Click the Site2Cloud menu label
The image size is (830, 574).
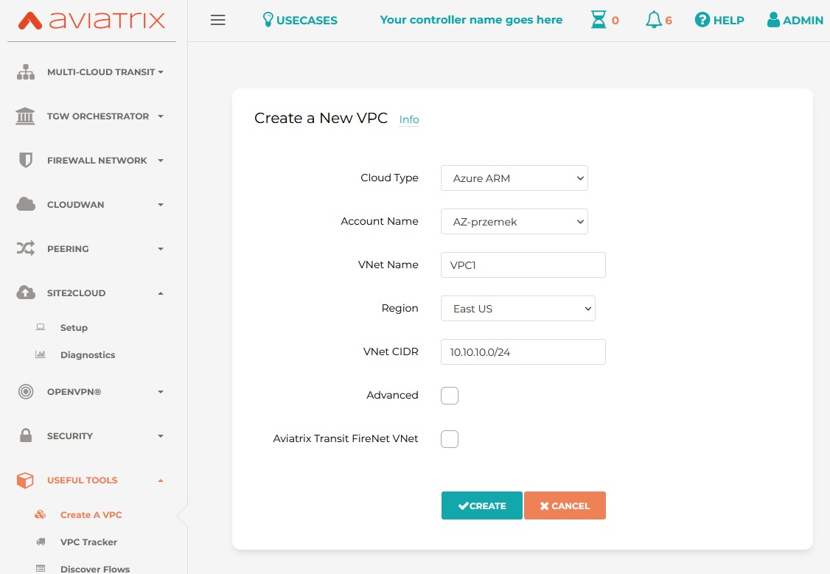point(76,293)
